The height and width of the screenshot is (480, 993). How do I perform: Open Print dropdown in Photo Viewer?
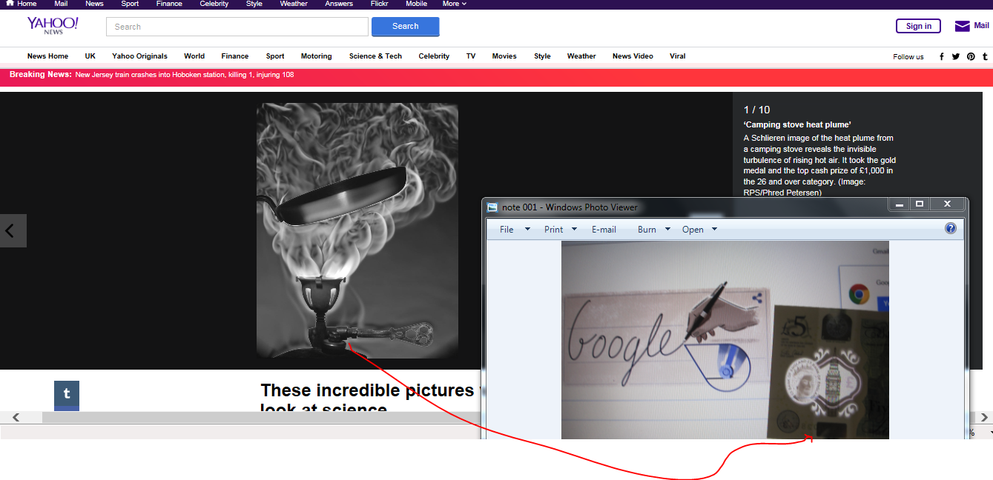[x=561, y=230]
